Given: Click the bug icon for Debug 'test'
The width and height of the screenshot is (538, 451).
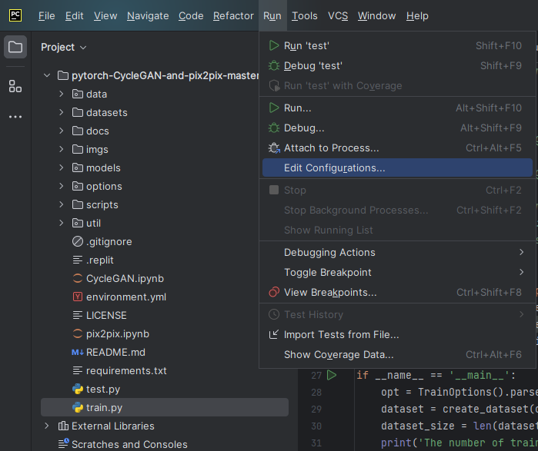Looking at the screenshot, I should [274, 65].
